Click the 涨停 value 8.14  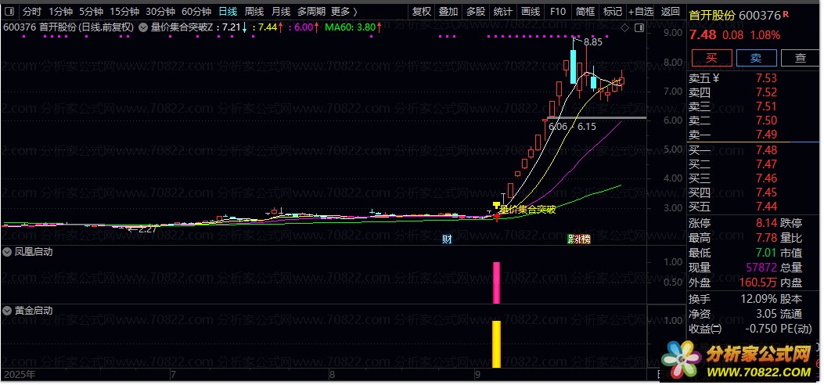click(x=766, y=224)
